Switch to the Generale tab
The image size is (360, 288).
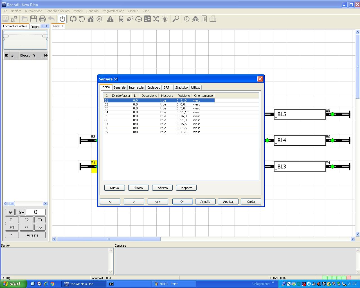[x=119, y=87]
